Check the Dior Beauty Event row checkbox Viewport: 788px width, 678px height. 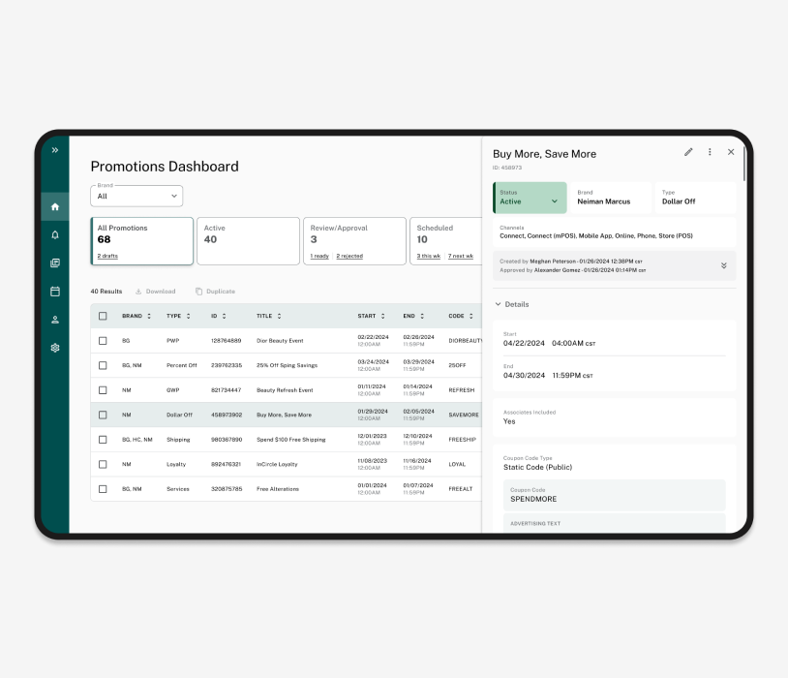coord(104,341)
